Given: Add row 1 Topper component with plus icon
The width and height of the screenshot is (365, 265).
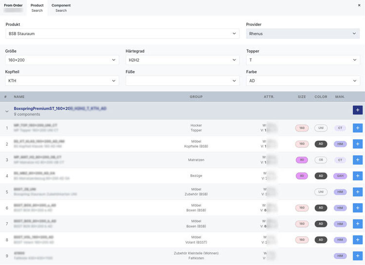Looking at the screenshot, I should (357, 128).
